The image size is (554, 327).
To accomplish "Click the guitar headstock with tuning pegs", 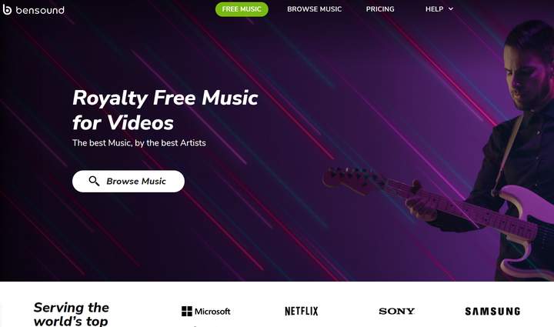I will tap(353, 179).
